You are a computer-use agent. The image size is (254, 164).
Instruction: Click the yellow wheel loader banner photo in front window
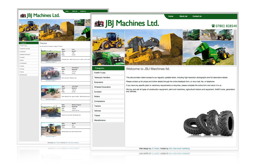(x=108, y=41)
